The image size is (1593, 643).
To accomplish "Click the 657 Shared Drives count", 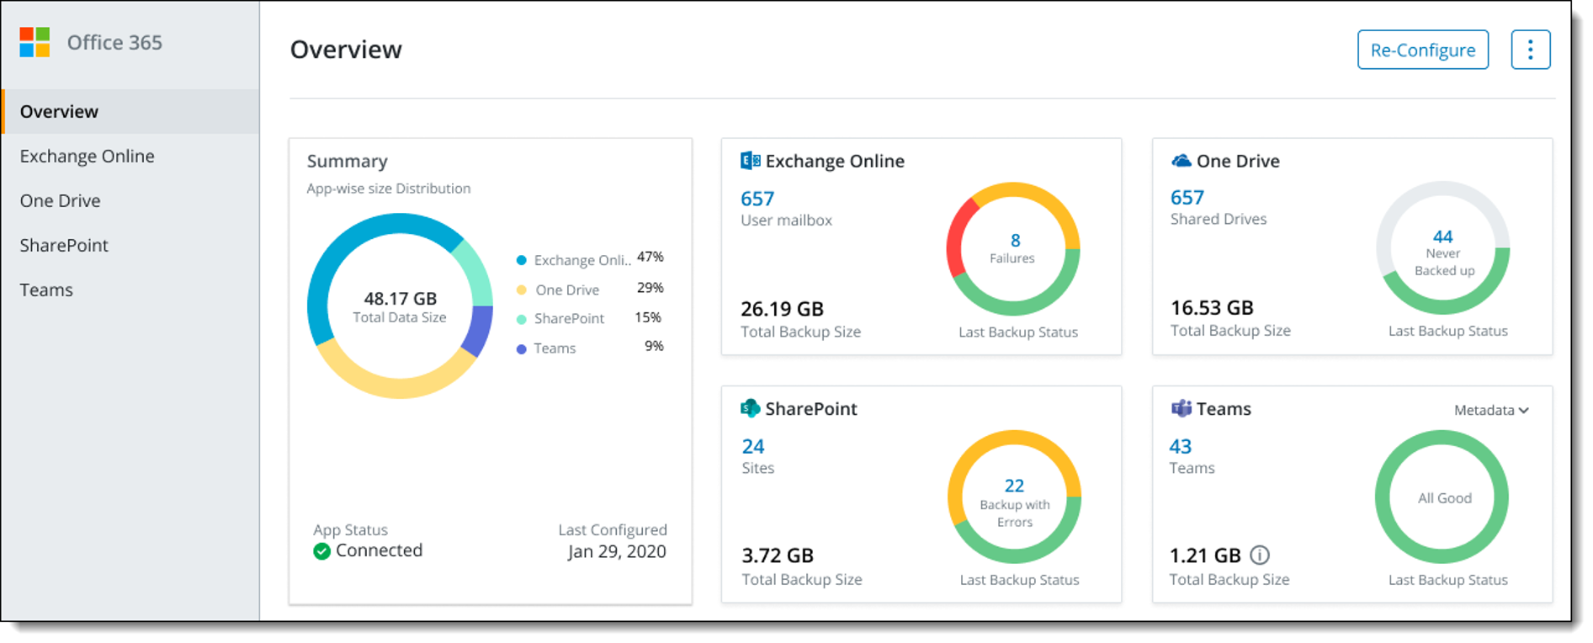I will 1187,197.
